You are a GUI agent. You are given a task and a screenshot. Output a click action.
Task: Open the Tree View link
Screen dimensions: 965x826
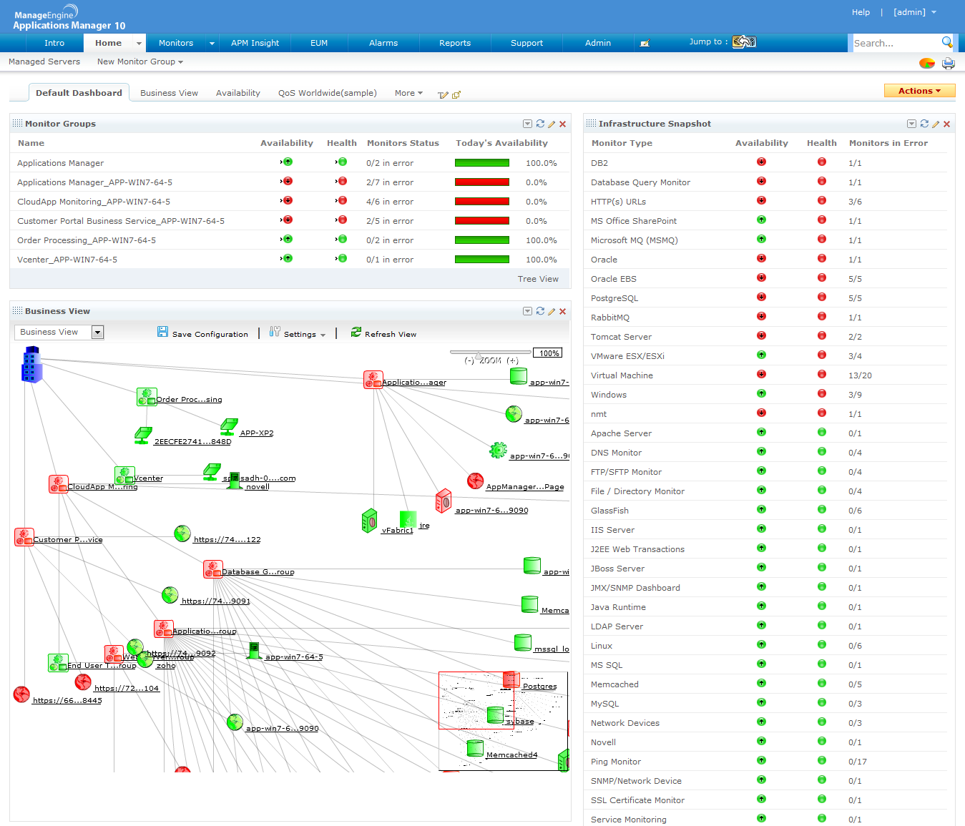coord(537,279)
